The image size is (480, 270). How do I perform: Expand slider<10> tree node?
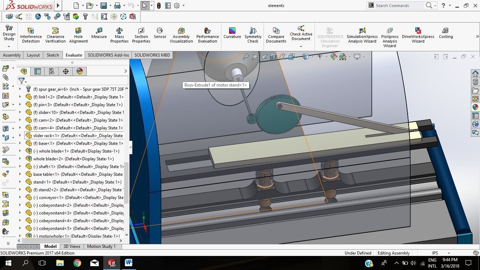[x=20, y=112]
